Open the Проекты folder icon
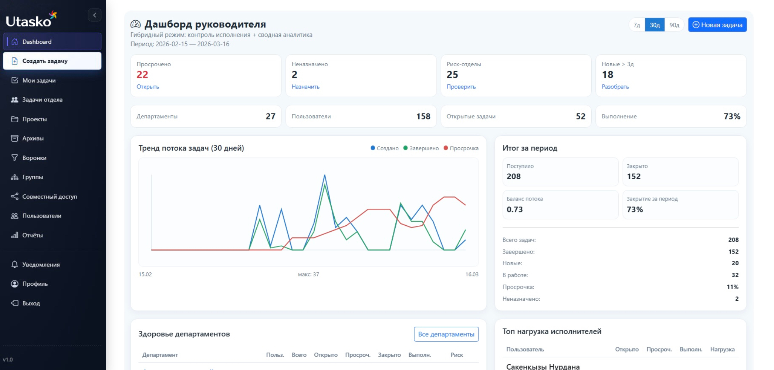 pyautogui.click(x=14, y=119)
